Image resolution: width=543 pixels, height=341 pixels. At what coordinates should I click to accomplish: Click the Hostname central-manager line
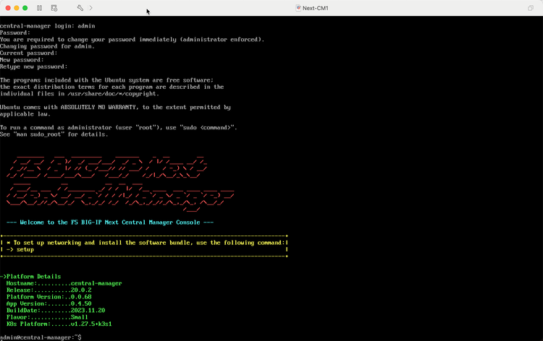(64, 283)
